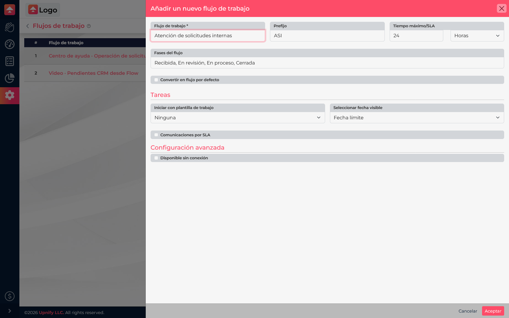Click the dollar sign billing icon
The image size is (509, 318).
(10, 296)
